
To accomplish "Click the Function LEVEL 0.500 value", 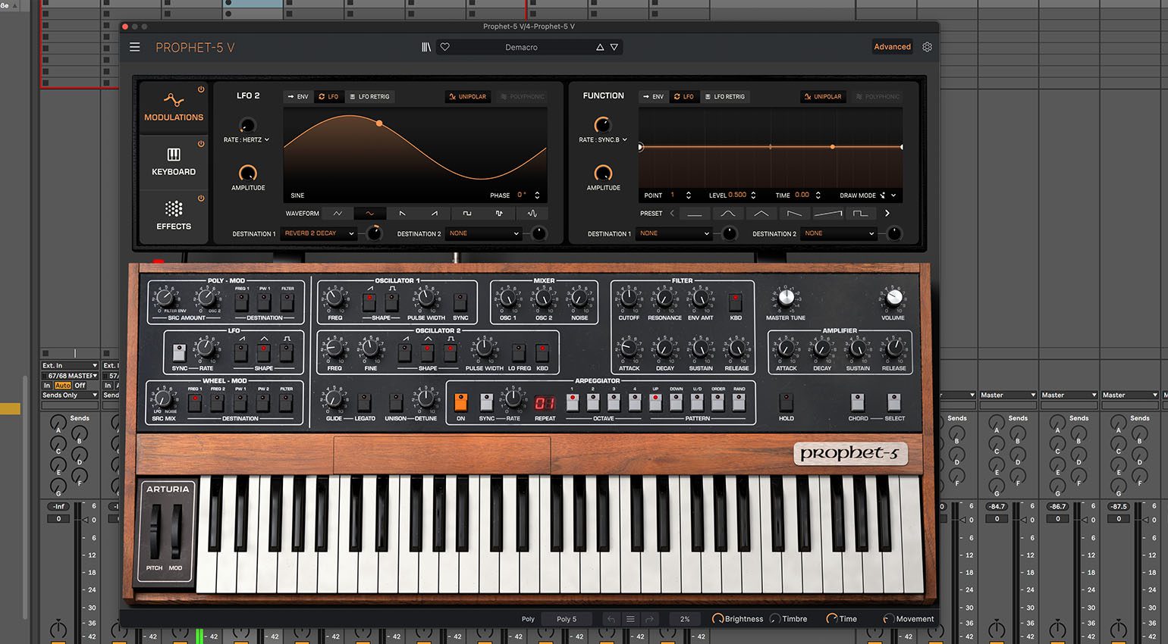I will point(737,195).
